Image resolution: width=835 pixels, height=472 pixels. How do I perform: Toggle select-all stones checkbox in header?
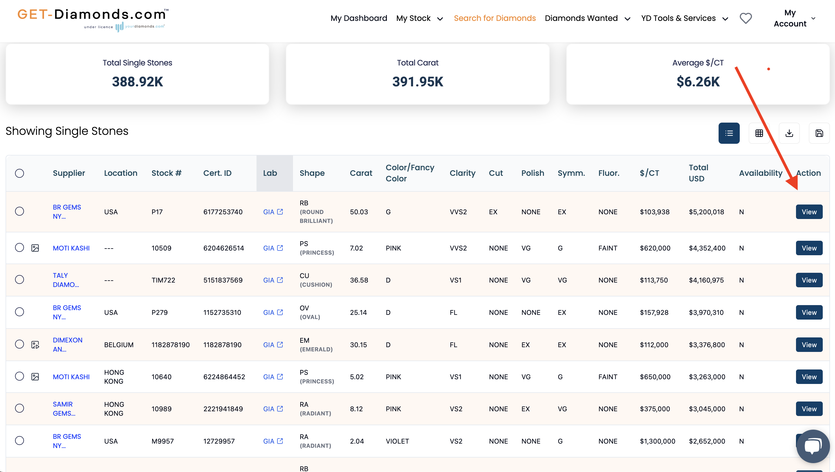click(19, 173)
